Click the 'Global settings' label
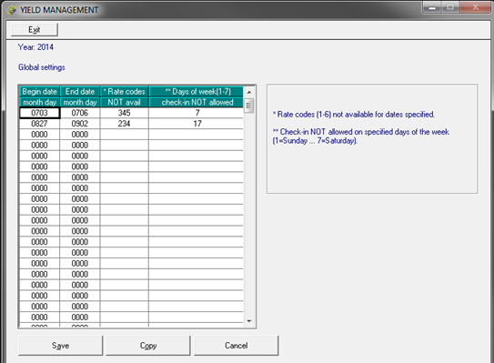This screenshot has width=494, height=363. coord(42,67)
